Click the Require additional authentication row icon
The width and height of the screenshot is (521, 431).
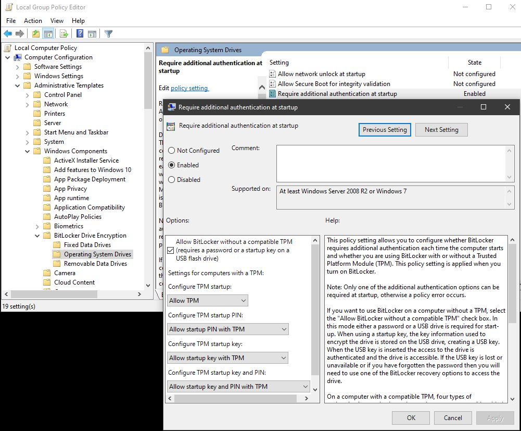(272, 94)
